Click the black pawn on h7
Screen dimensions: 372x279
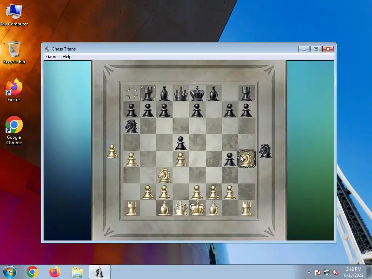pos(246,110)
